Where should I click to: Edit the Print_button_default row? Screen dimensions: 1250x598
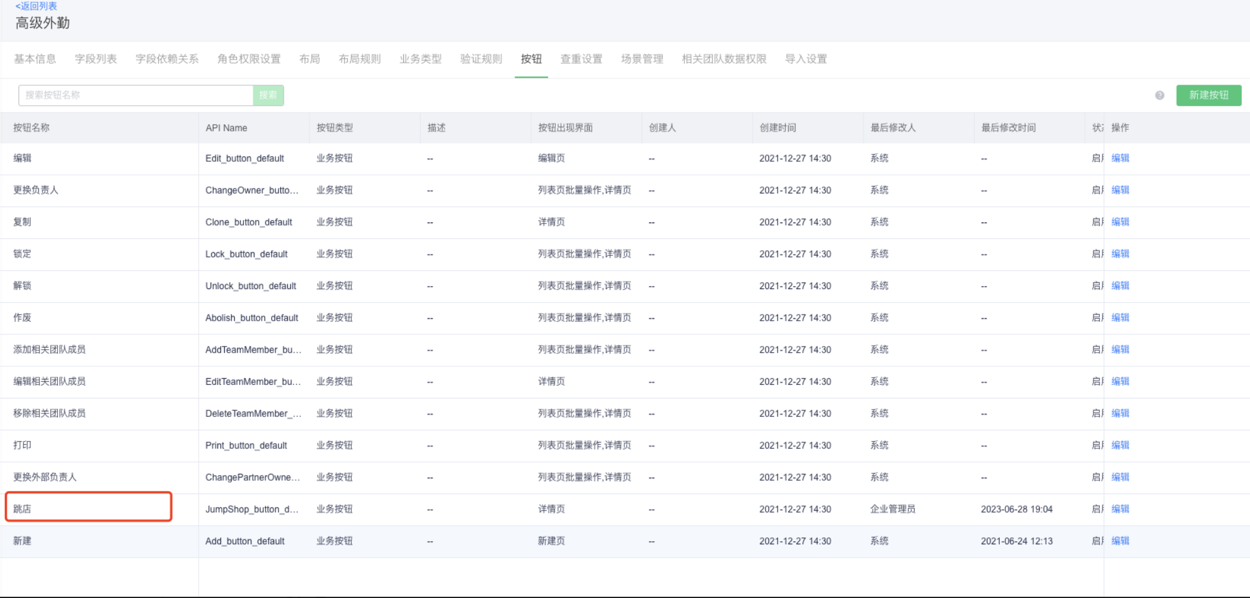pyautogui.click(x=1120, y=445)
